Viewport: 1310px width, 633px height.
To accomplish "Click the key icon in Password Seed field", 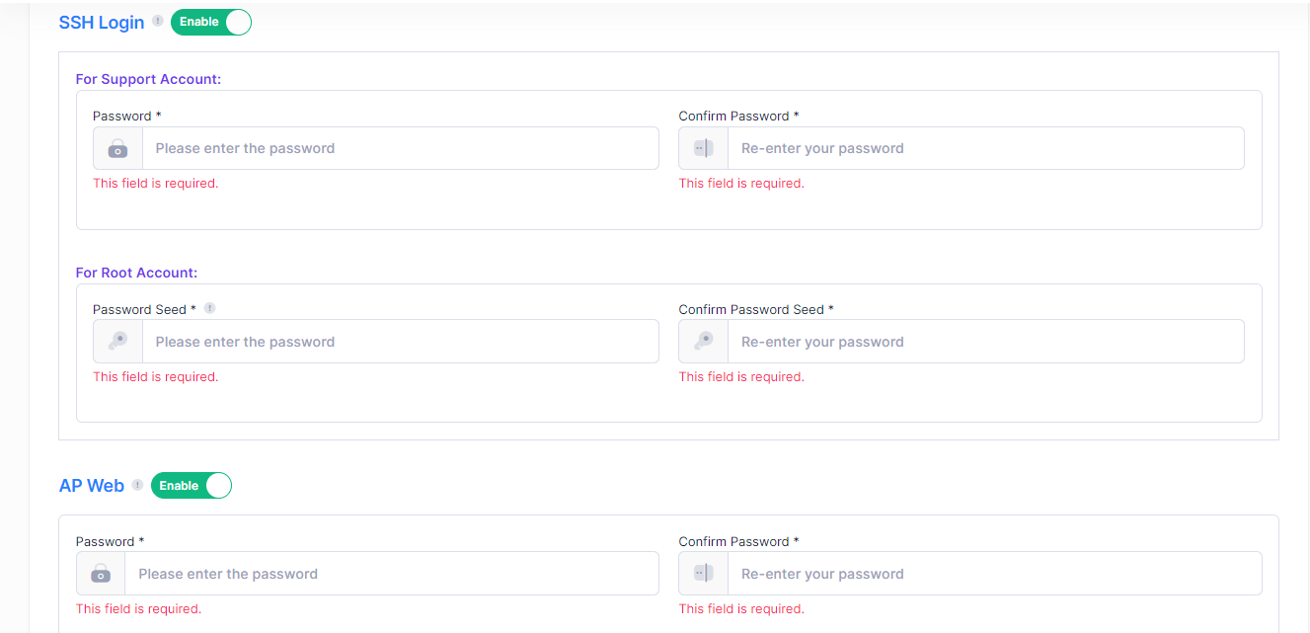I will coord(117,342).
